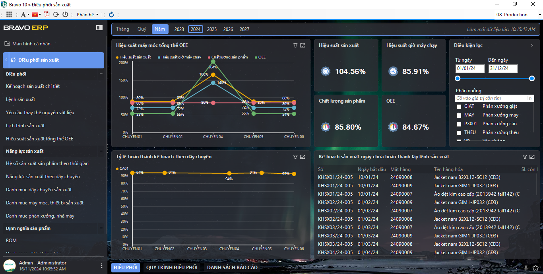Open the apps grid icon in toolbar
Viewport: 543px width, 274px height.
[9, 14]
